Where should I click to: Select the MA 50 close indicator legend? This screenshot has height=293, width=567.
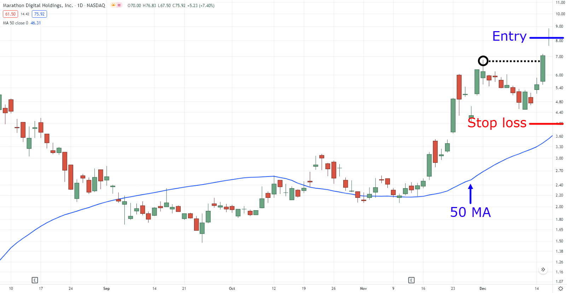pos(22,23)
